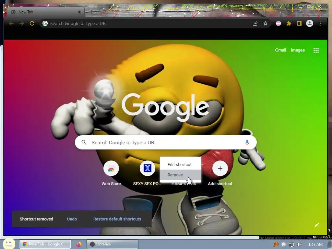
Task: Click the forward navigation arrow
Action: 22,23
